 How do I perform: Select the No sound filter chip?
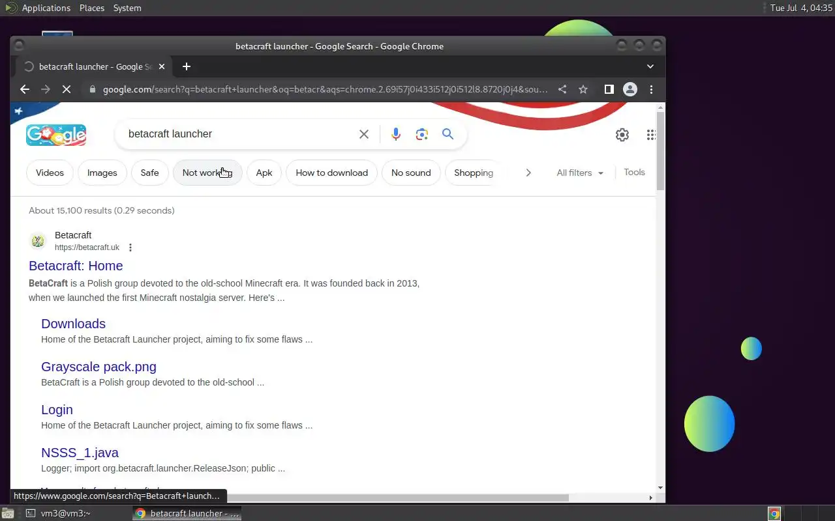tap(411, 173)
